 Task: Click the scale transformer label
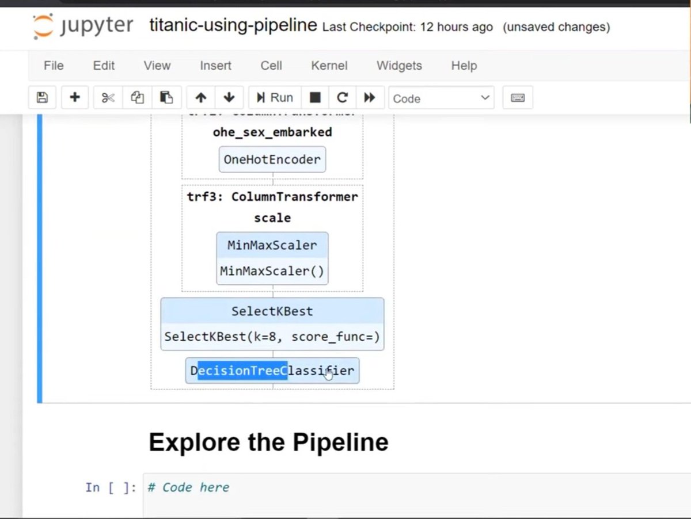tap(272, 217)
